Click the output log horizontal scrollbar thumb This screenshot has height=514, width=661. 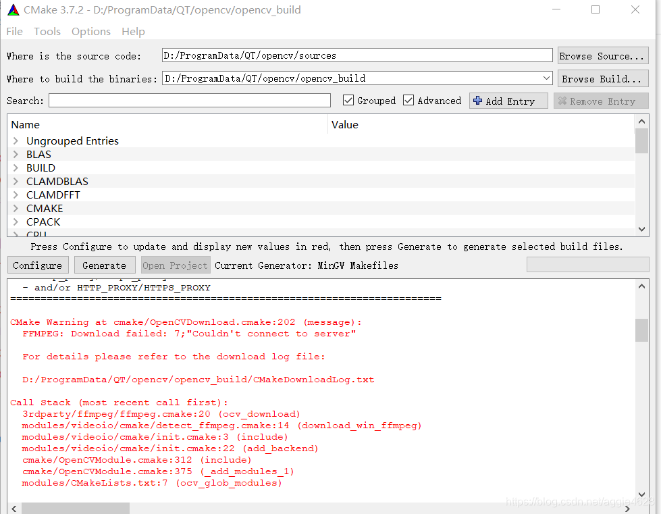(76, 509)
